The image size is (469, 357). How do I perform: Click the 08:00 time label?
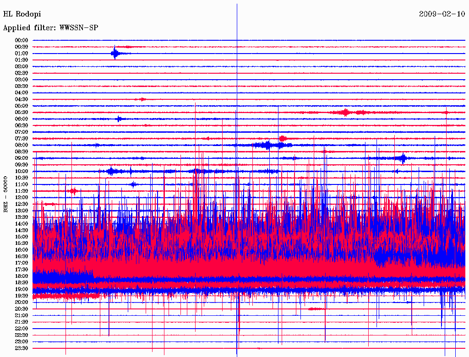click(x=22, y=145)
